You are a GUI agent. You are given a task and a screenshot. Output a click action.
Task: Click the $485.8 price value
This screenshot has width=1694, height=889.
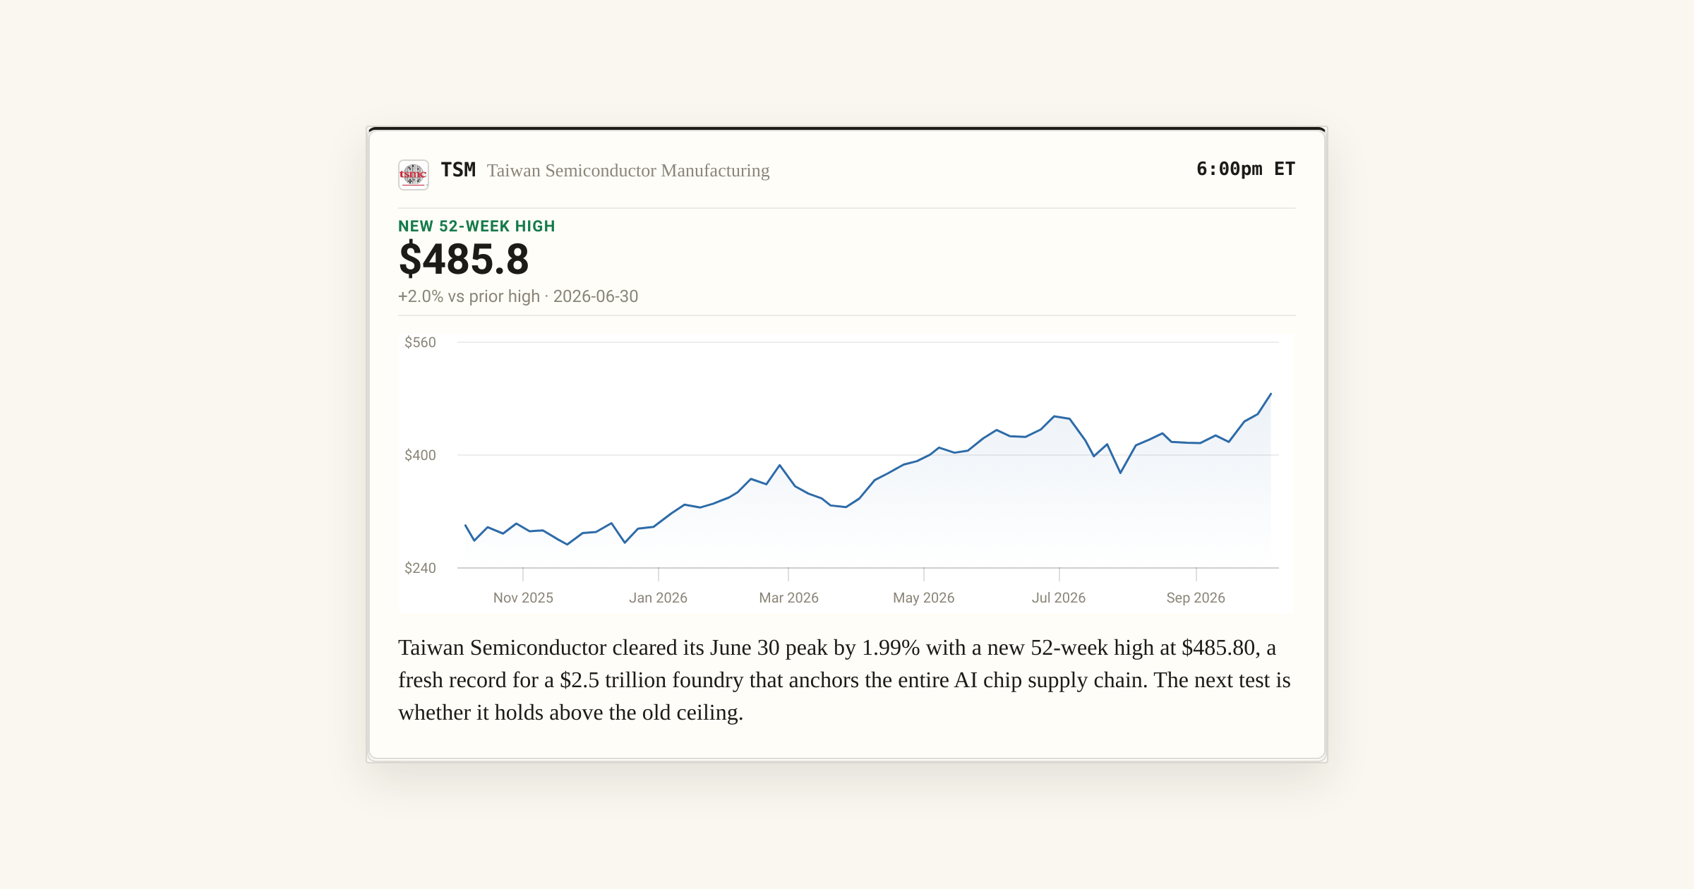(x=464, y=259)
